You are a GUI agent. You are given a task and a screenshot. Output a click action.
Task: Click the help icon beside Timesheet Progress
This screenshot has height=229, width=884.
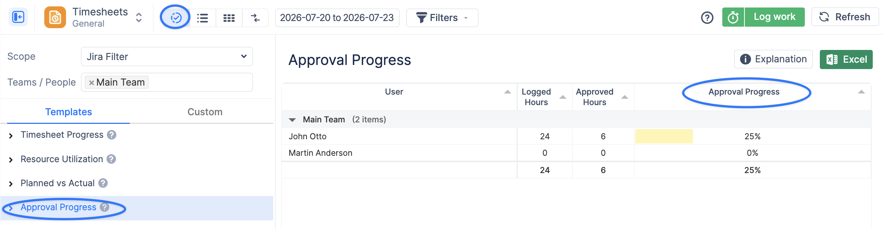pos(112,135)
